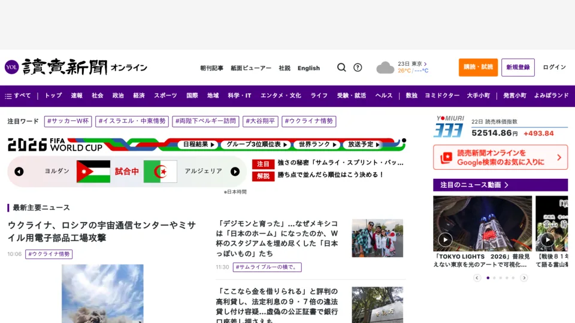Open the 「デジモンと育った」 article headline
The height and width of the screenshot is (323, 575).
pyautogui.click(x=277, y=239)
